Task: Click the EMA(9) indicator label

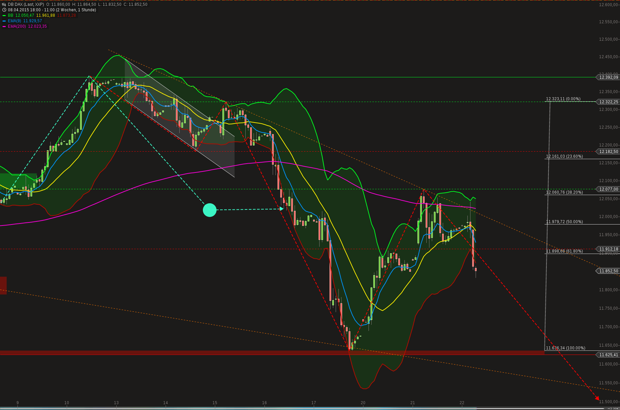Action: tap(14, 21)
